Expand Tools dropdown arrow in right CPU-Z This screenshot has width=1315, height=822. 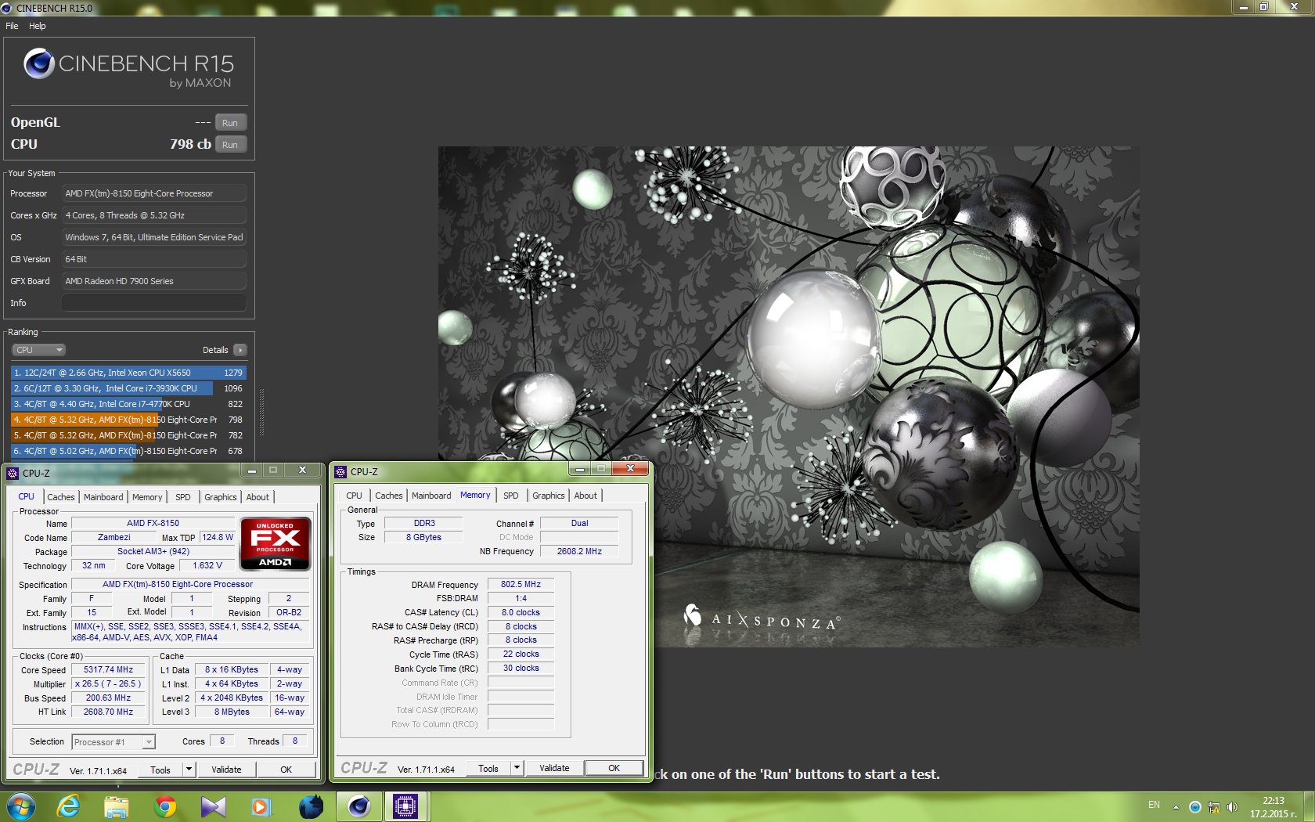(x=517, y=768)
